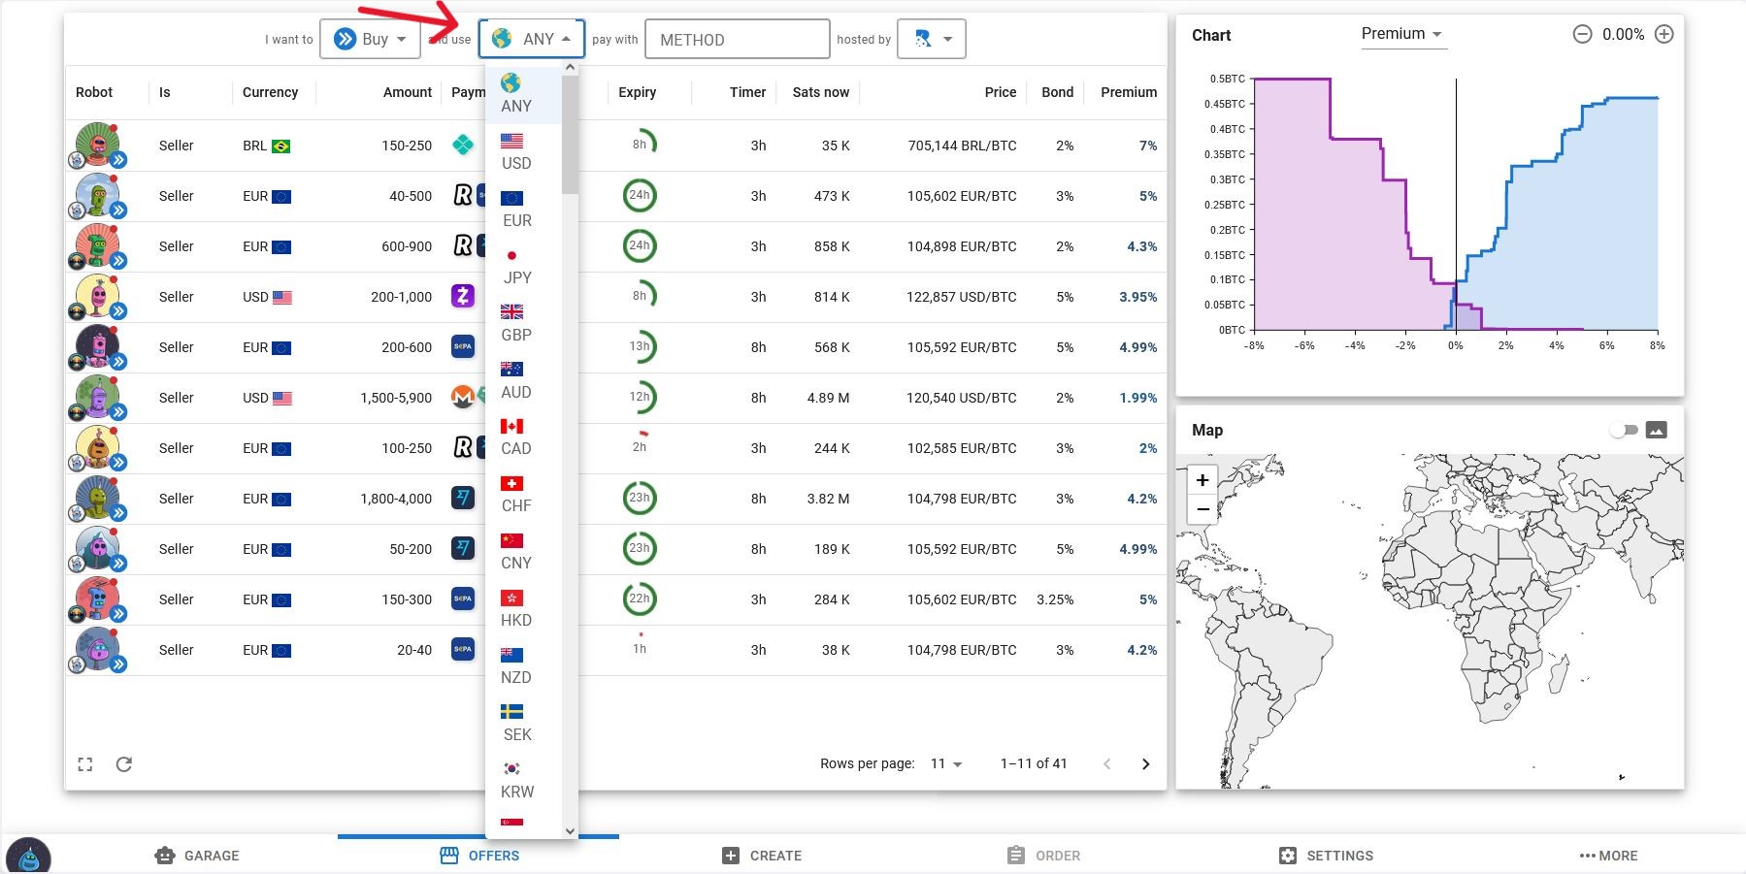Image resolution: width=1746 pixels, height=874 pixels.
Task: Click the METHOD payment filter field
Action: [x=737, y=39]
